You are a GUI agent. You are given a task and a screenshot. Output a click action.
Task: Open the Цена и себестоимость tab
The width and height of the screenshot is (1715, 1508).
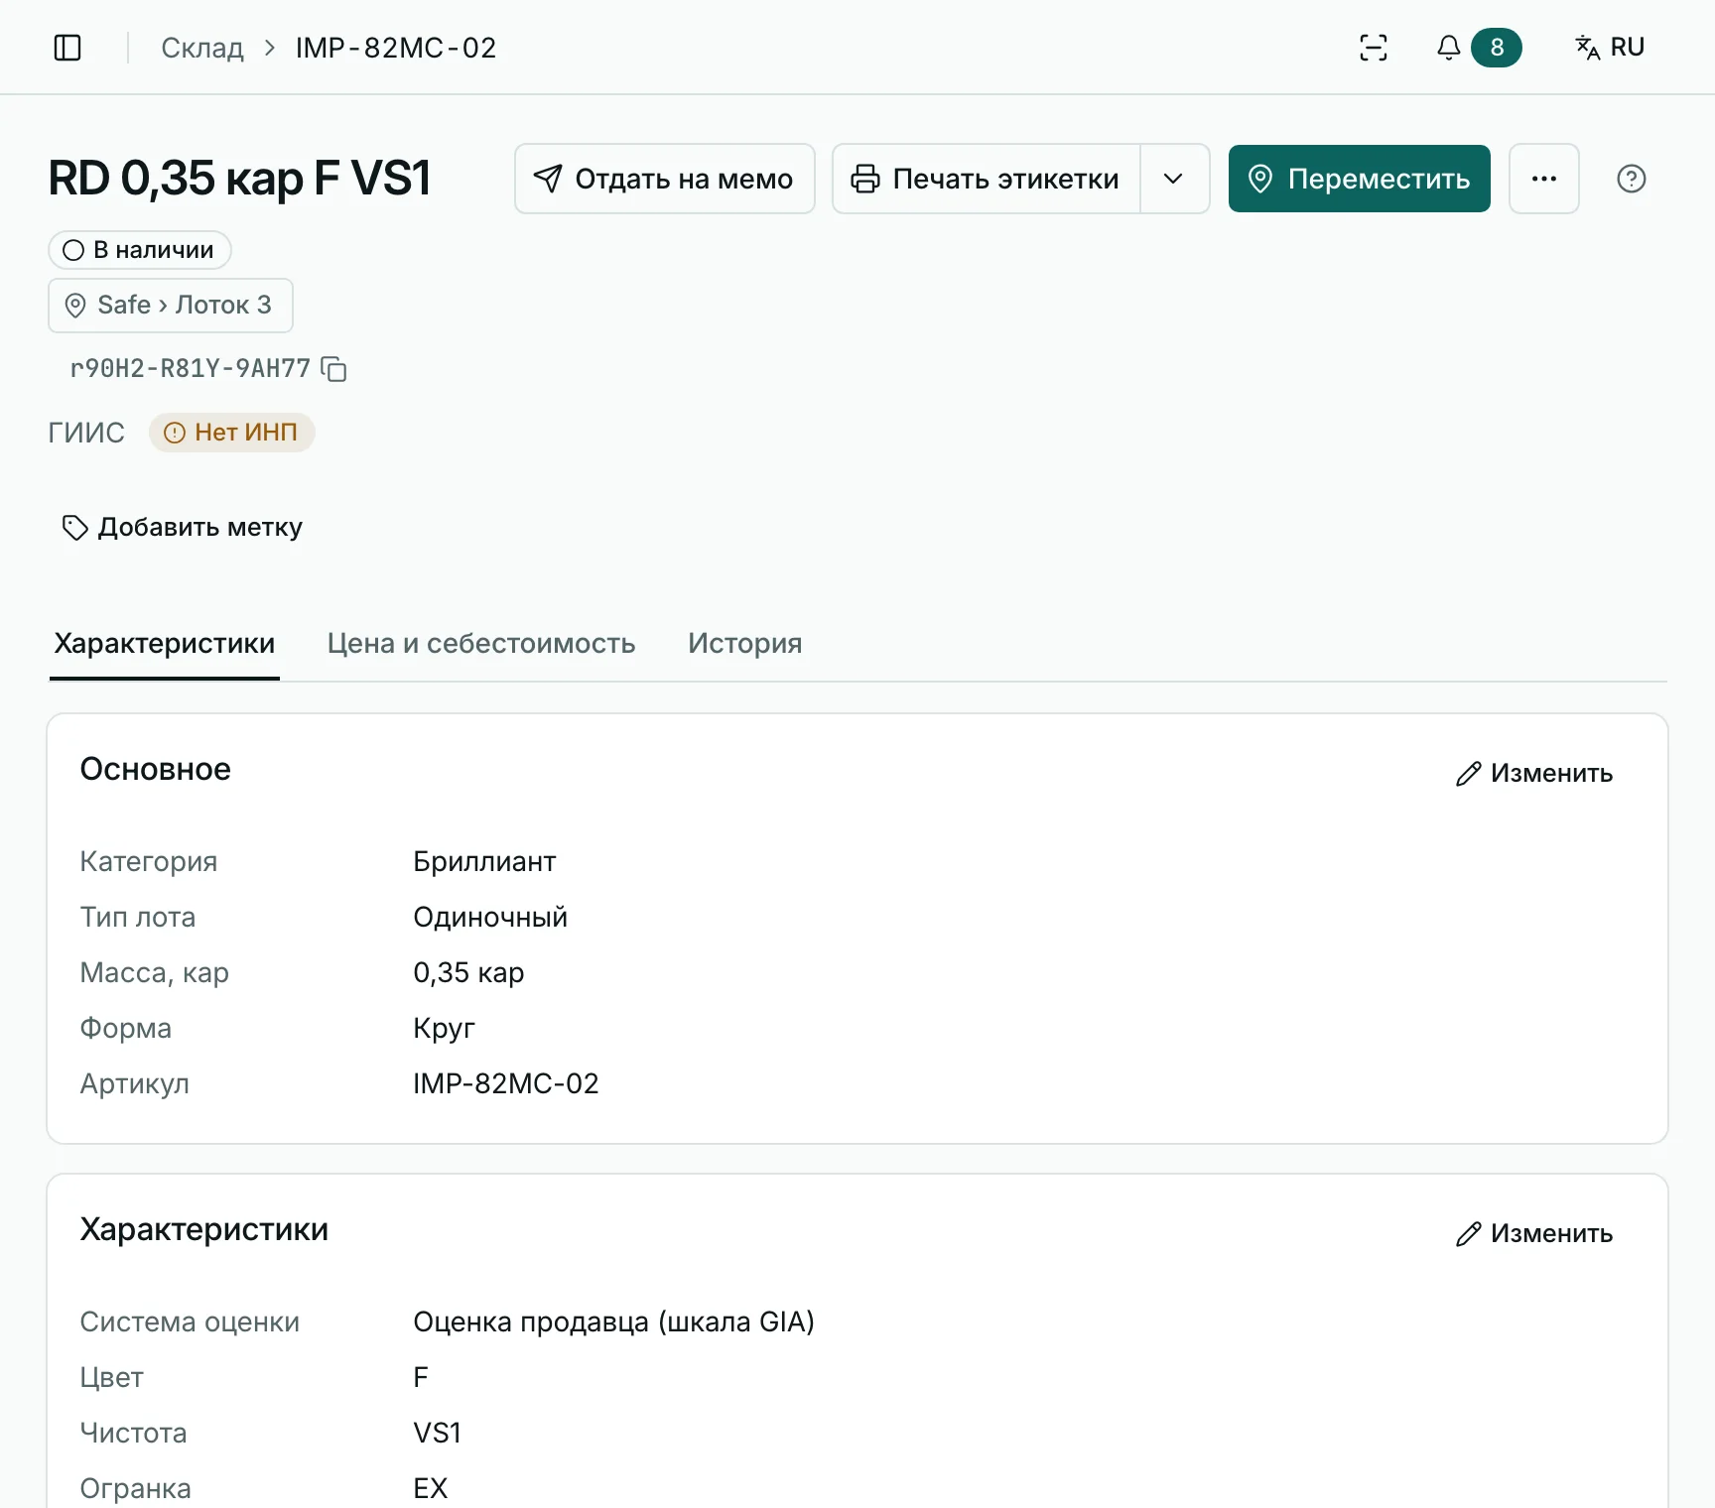pyautogui.click(x=481, y=644)
